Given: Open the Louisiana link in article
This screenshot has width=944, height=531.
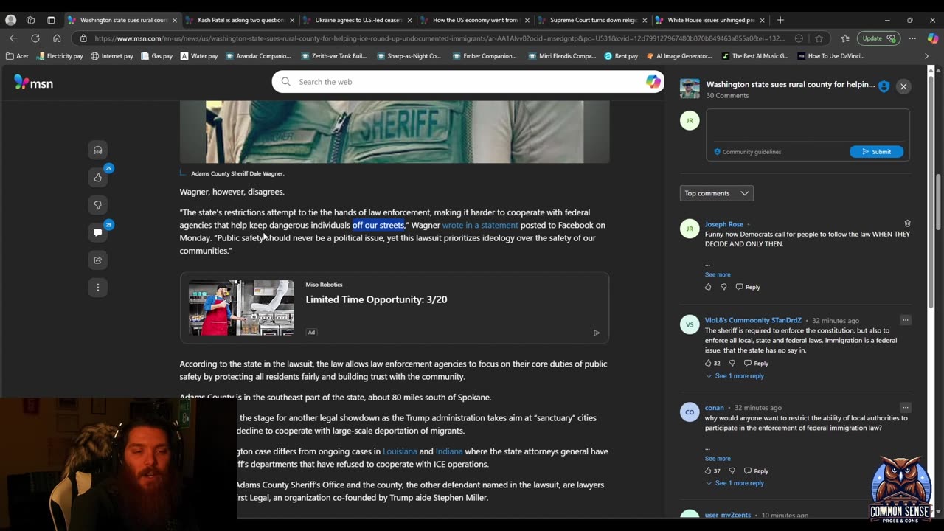Looking at the screenshot, I should 400,451.
